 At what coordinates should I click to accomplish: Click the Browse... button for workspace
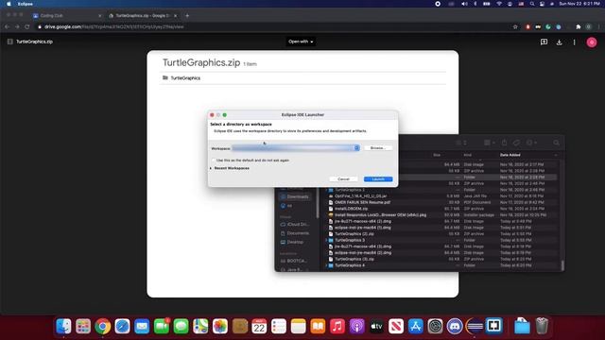pos(378,148)
